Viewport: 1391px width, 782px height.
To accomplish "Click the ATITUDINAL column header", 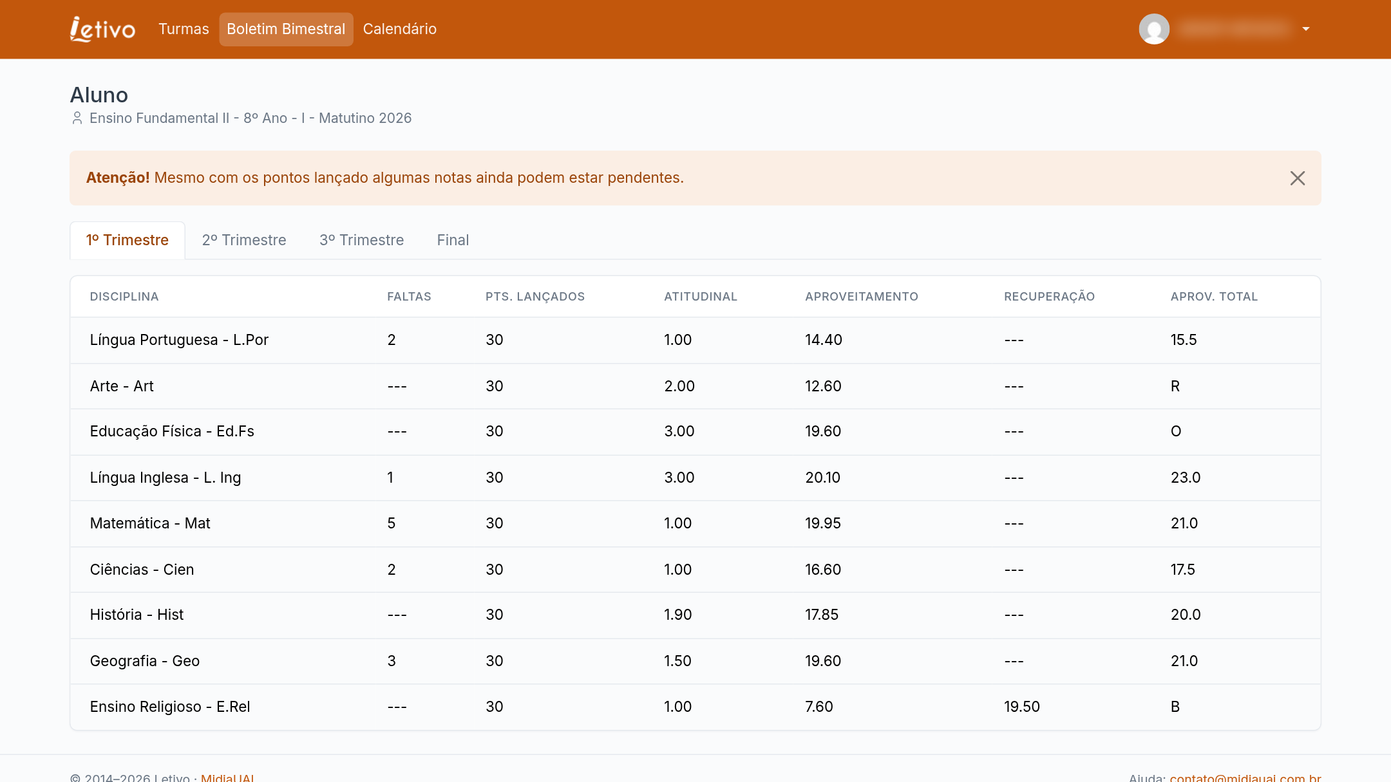I will [x=701, y=297].
